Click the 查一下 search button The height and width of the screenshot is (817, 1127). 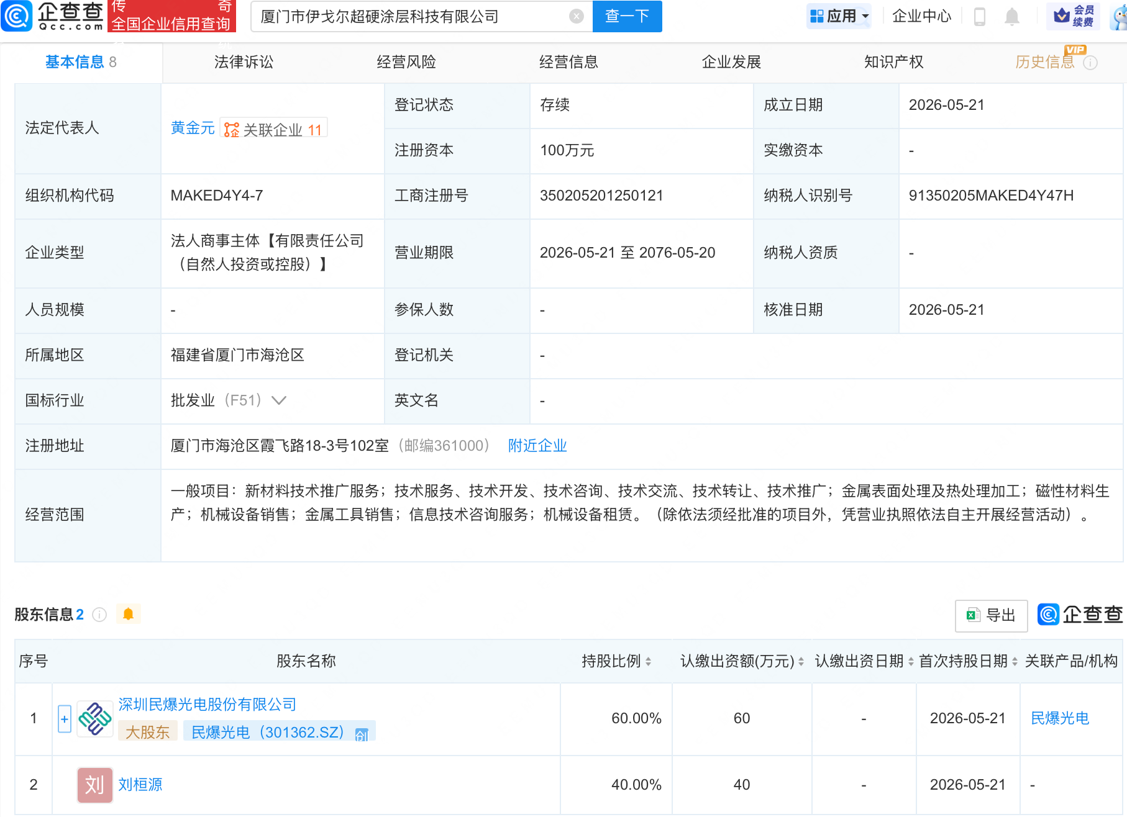click(x=627, y=16)
